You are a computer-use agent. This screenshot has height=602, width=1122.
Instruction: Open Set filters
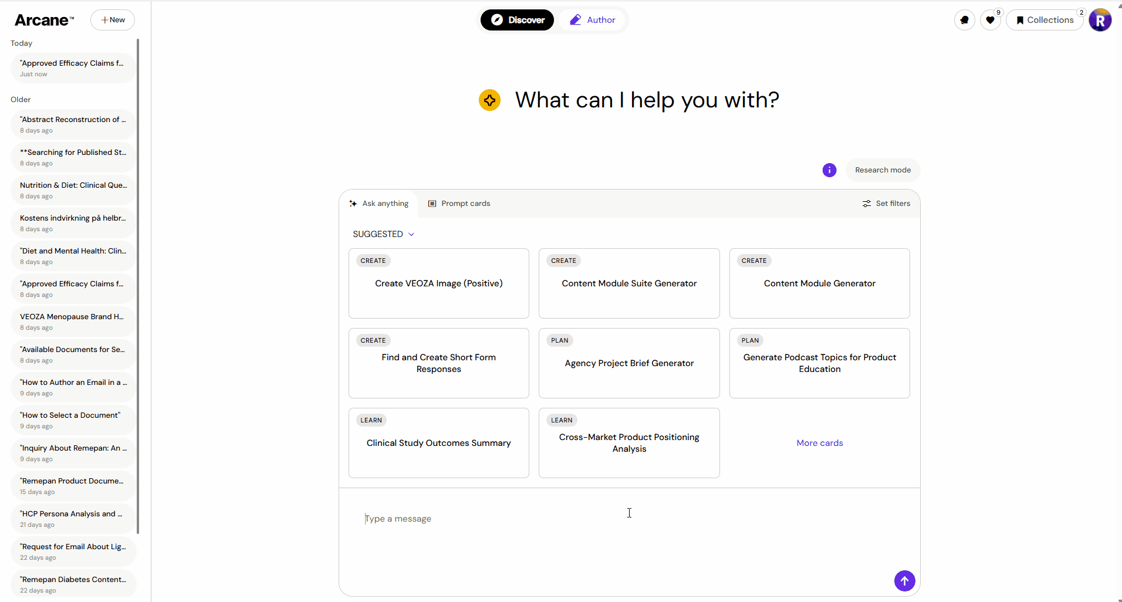[886, 204]
